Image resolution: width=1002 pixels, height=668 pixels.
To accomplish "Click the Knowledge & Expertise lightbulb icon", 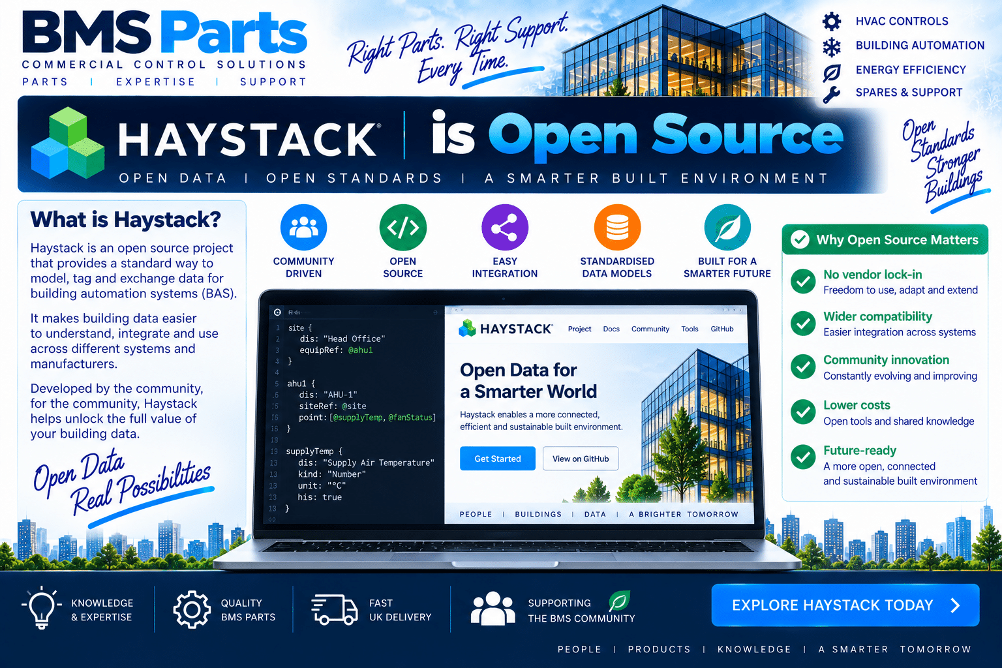I will [41, 607].
